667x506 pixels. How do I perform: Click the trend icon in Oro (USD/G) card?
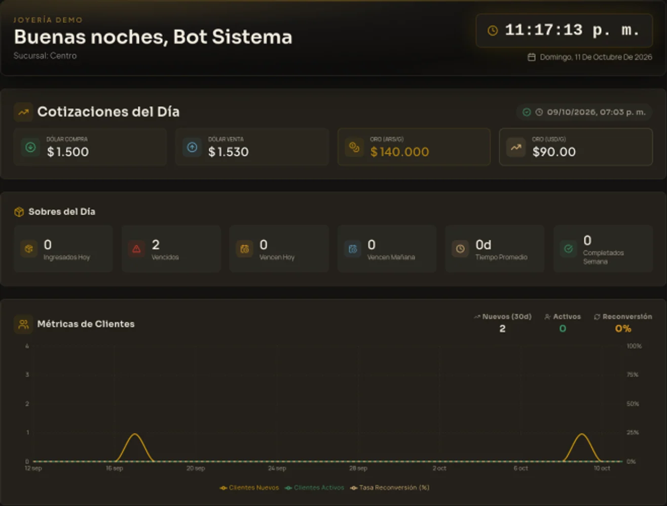516,147
